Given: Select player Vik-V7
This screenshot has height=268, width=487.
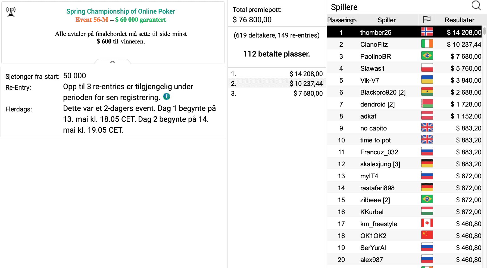Looking at the screenshot, I should coord(370,80).
